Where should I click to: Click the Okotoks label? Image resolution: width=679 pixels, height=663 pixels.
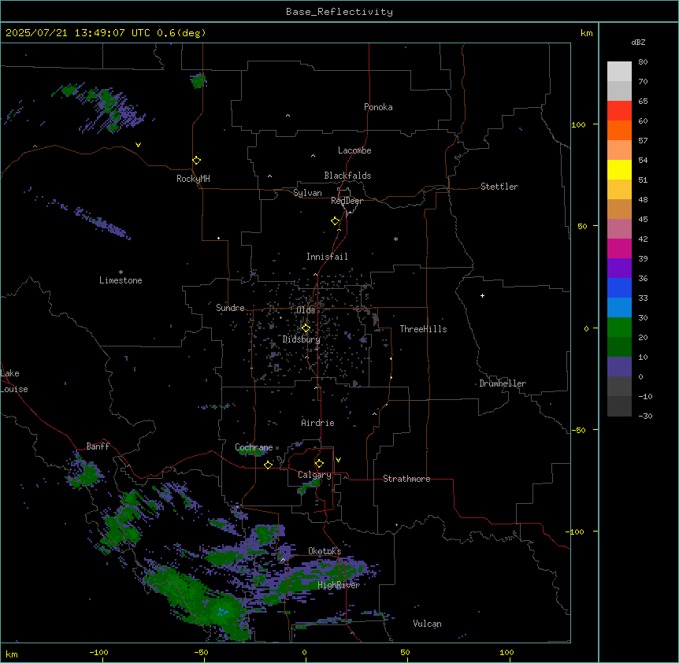pos(325,551)
